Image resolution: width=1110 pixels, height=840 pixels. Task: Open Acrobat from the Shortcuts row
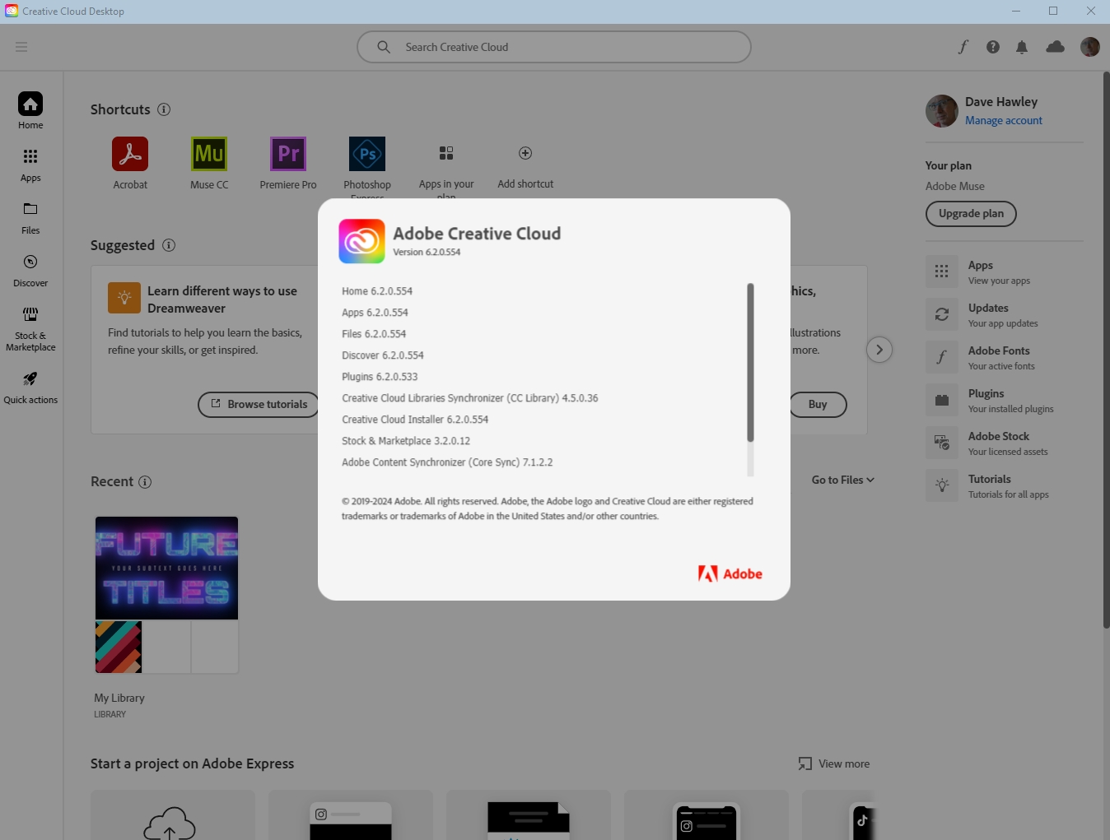[x=129, y=153]
